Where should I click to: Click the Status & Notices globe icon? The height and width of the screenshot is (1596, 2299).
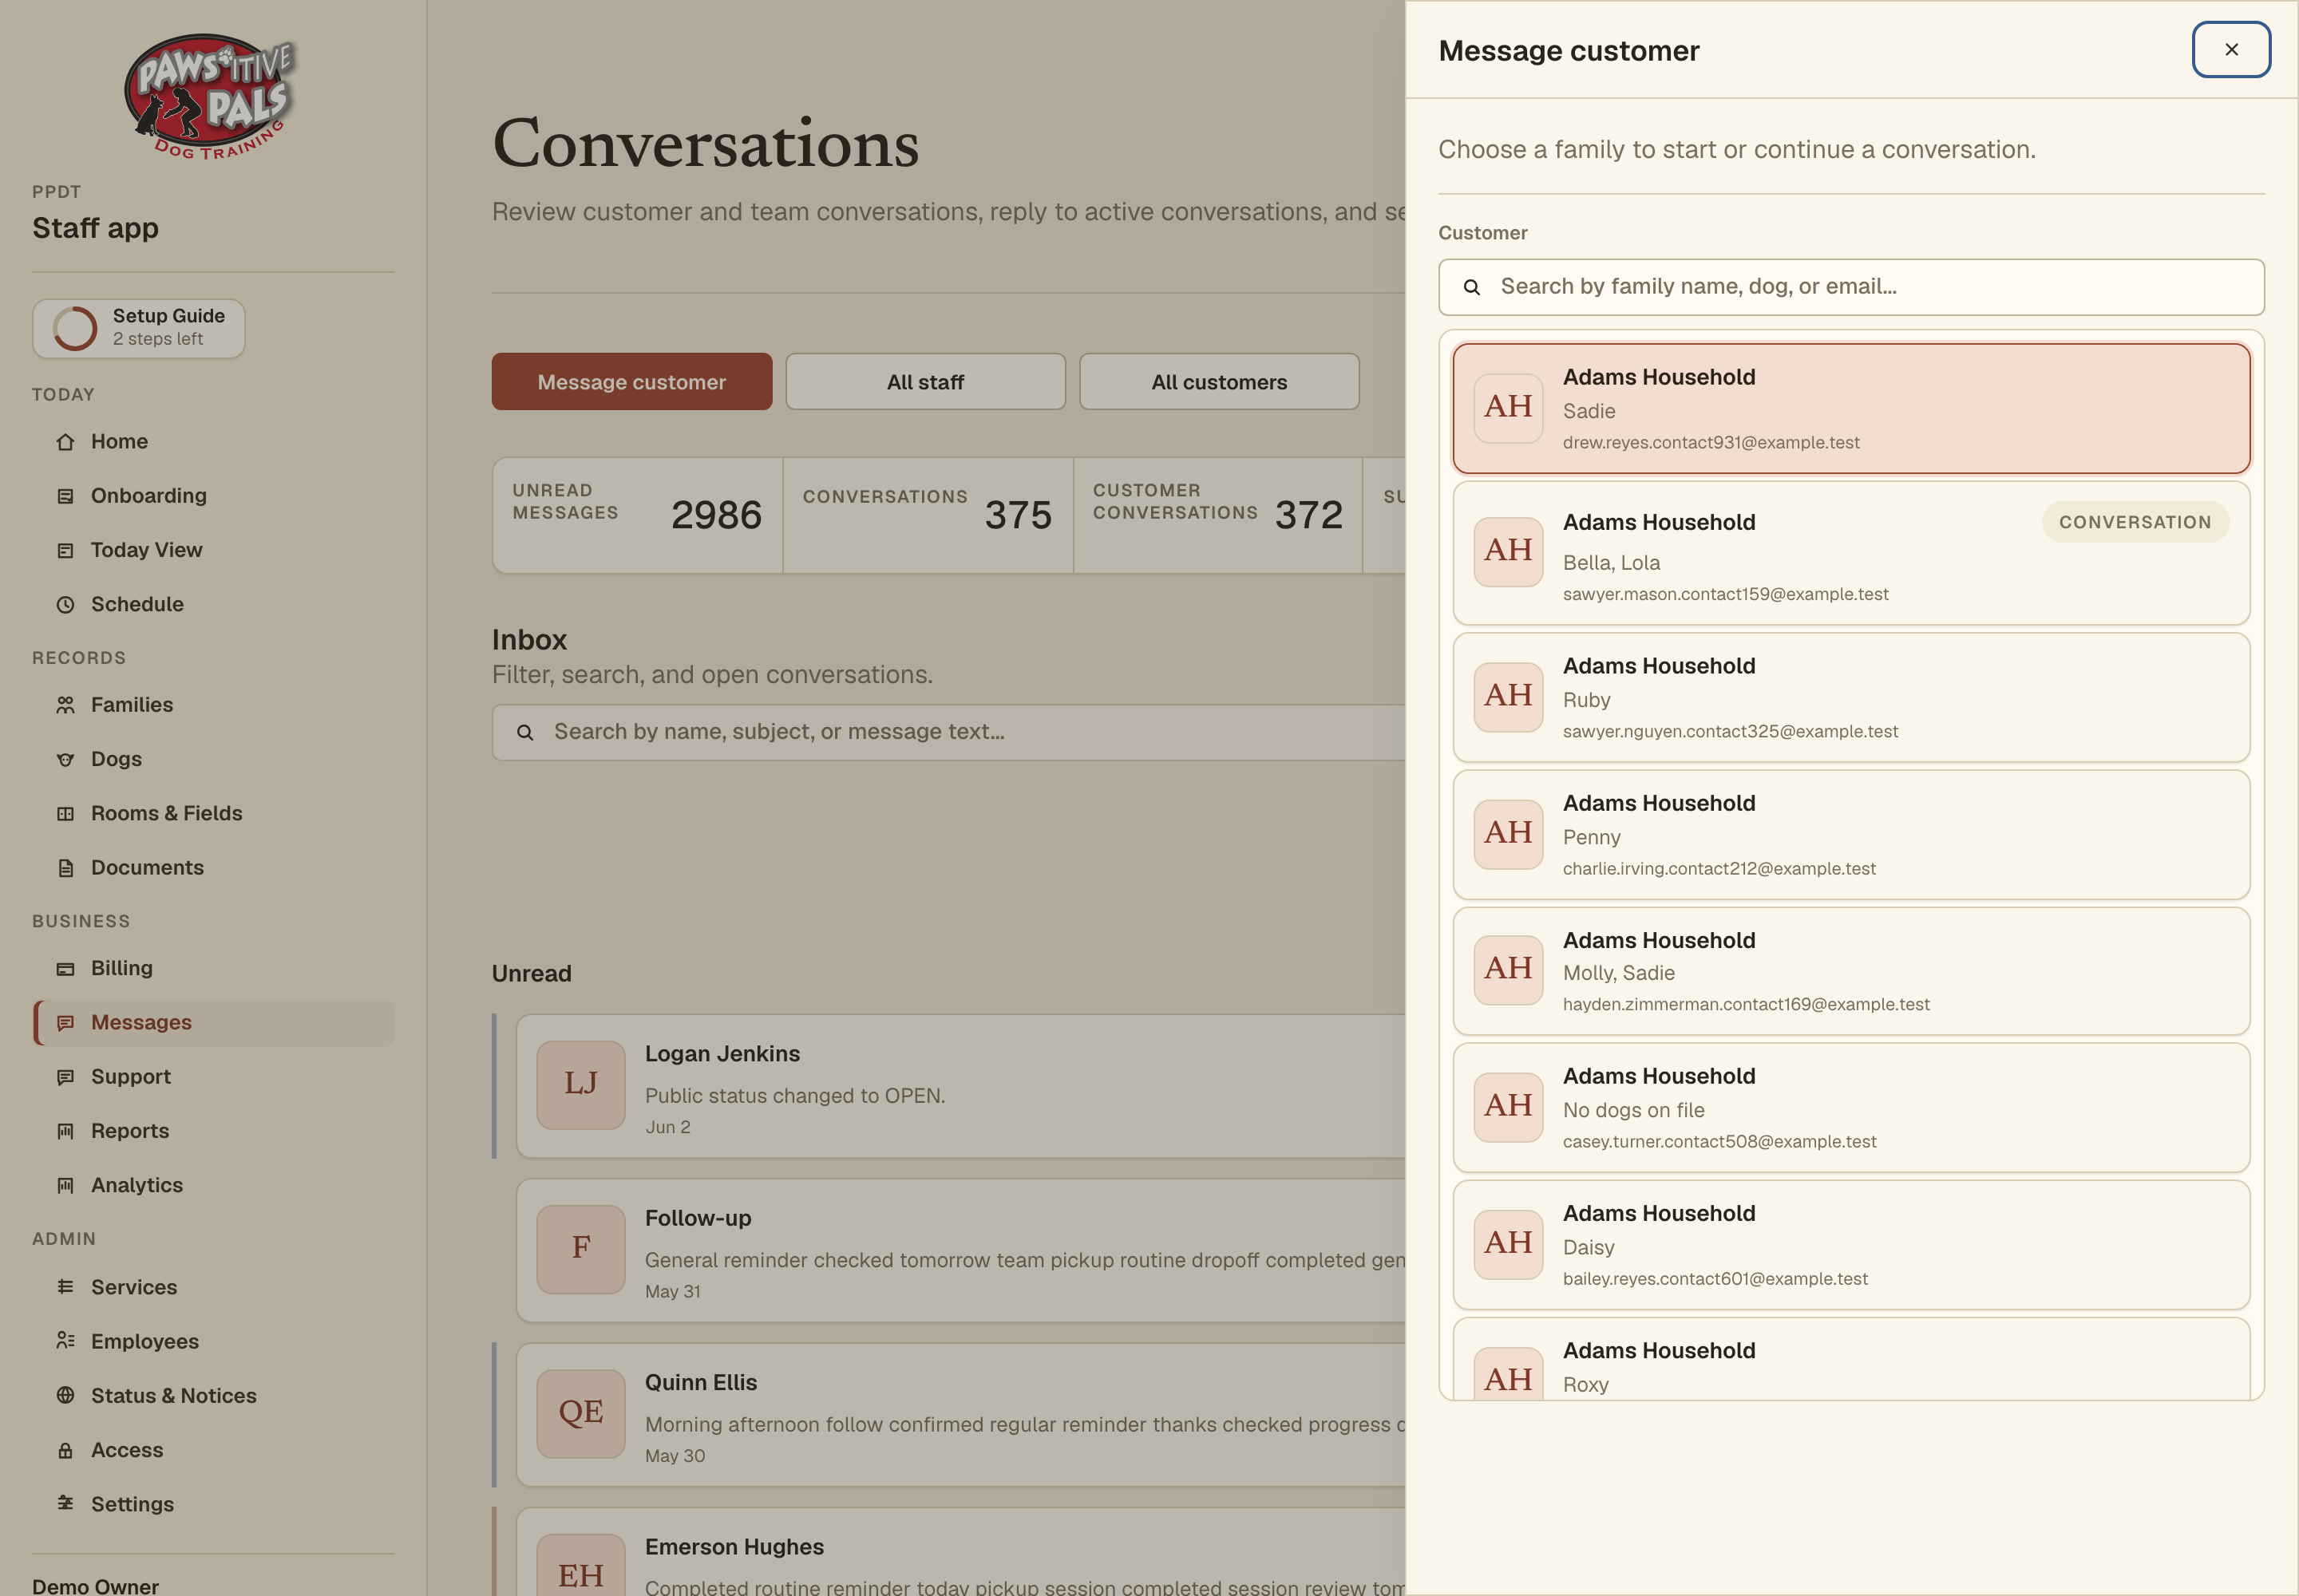tap(65, 1395)
